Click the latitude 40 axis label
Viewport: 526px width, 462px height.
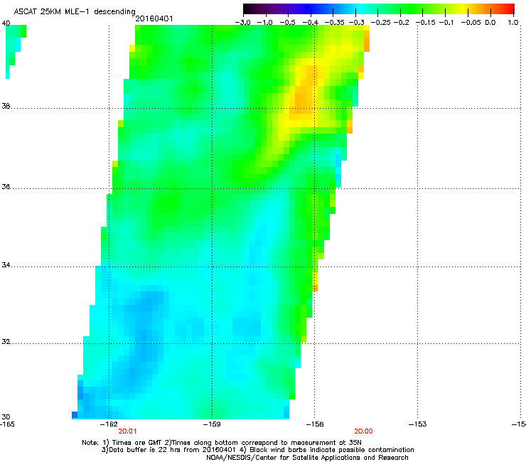coord(6,23)
